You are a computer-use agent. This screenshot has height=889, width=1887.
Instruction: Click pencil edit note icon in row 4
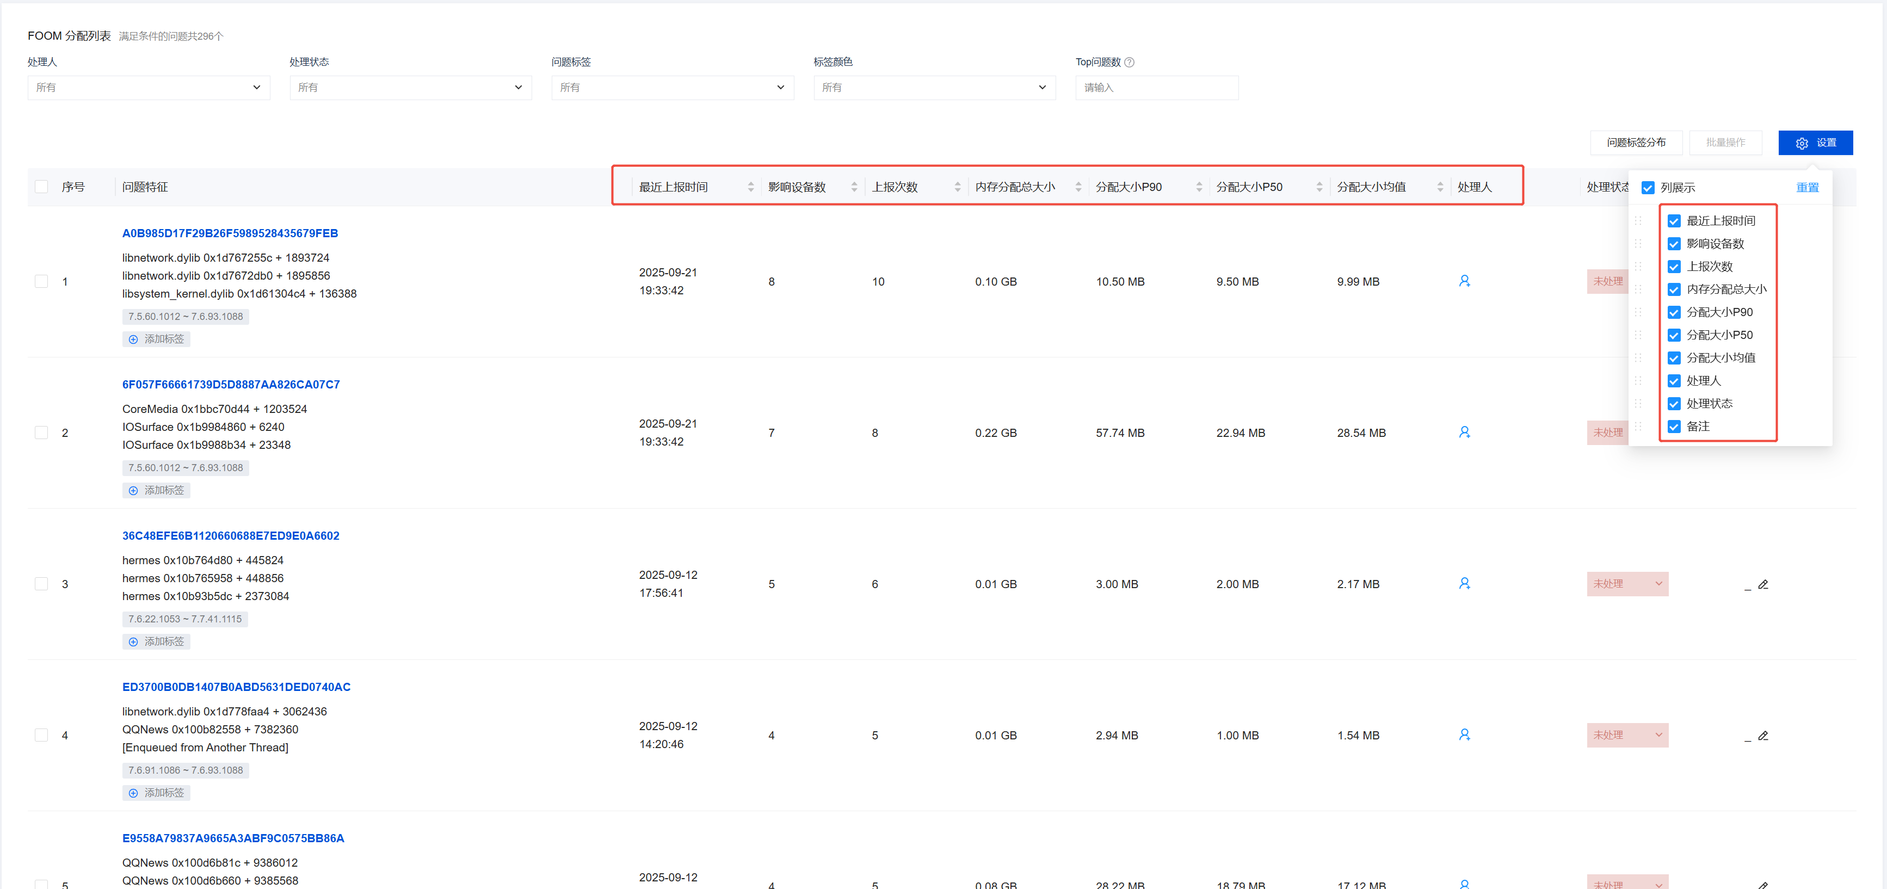(x=1763, y=735)
